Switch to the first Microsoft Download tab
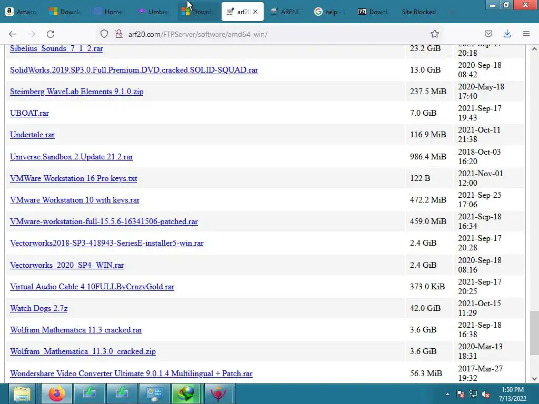 coord(65,12)
